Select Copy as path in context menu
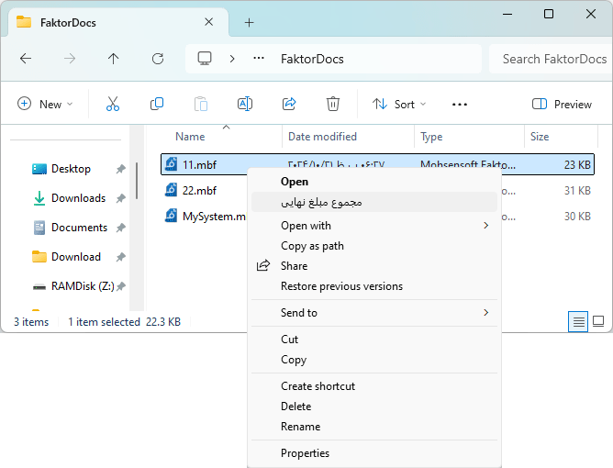This screenshot has width=613, height=468. 312,246
